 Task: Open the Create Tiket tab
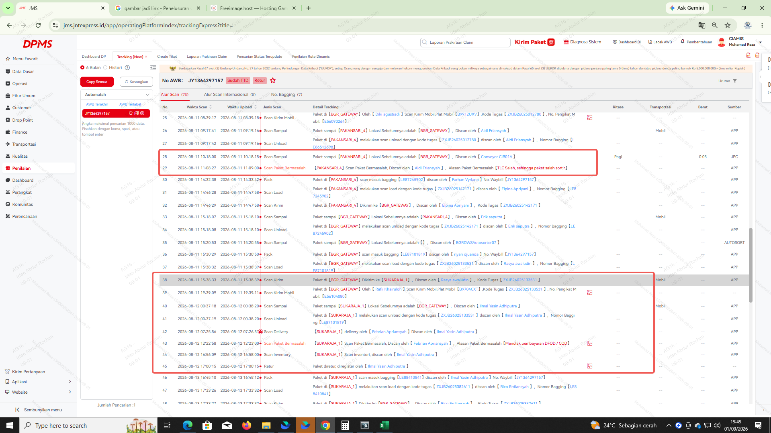tap(167, 57)
